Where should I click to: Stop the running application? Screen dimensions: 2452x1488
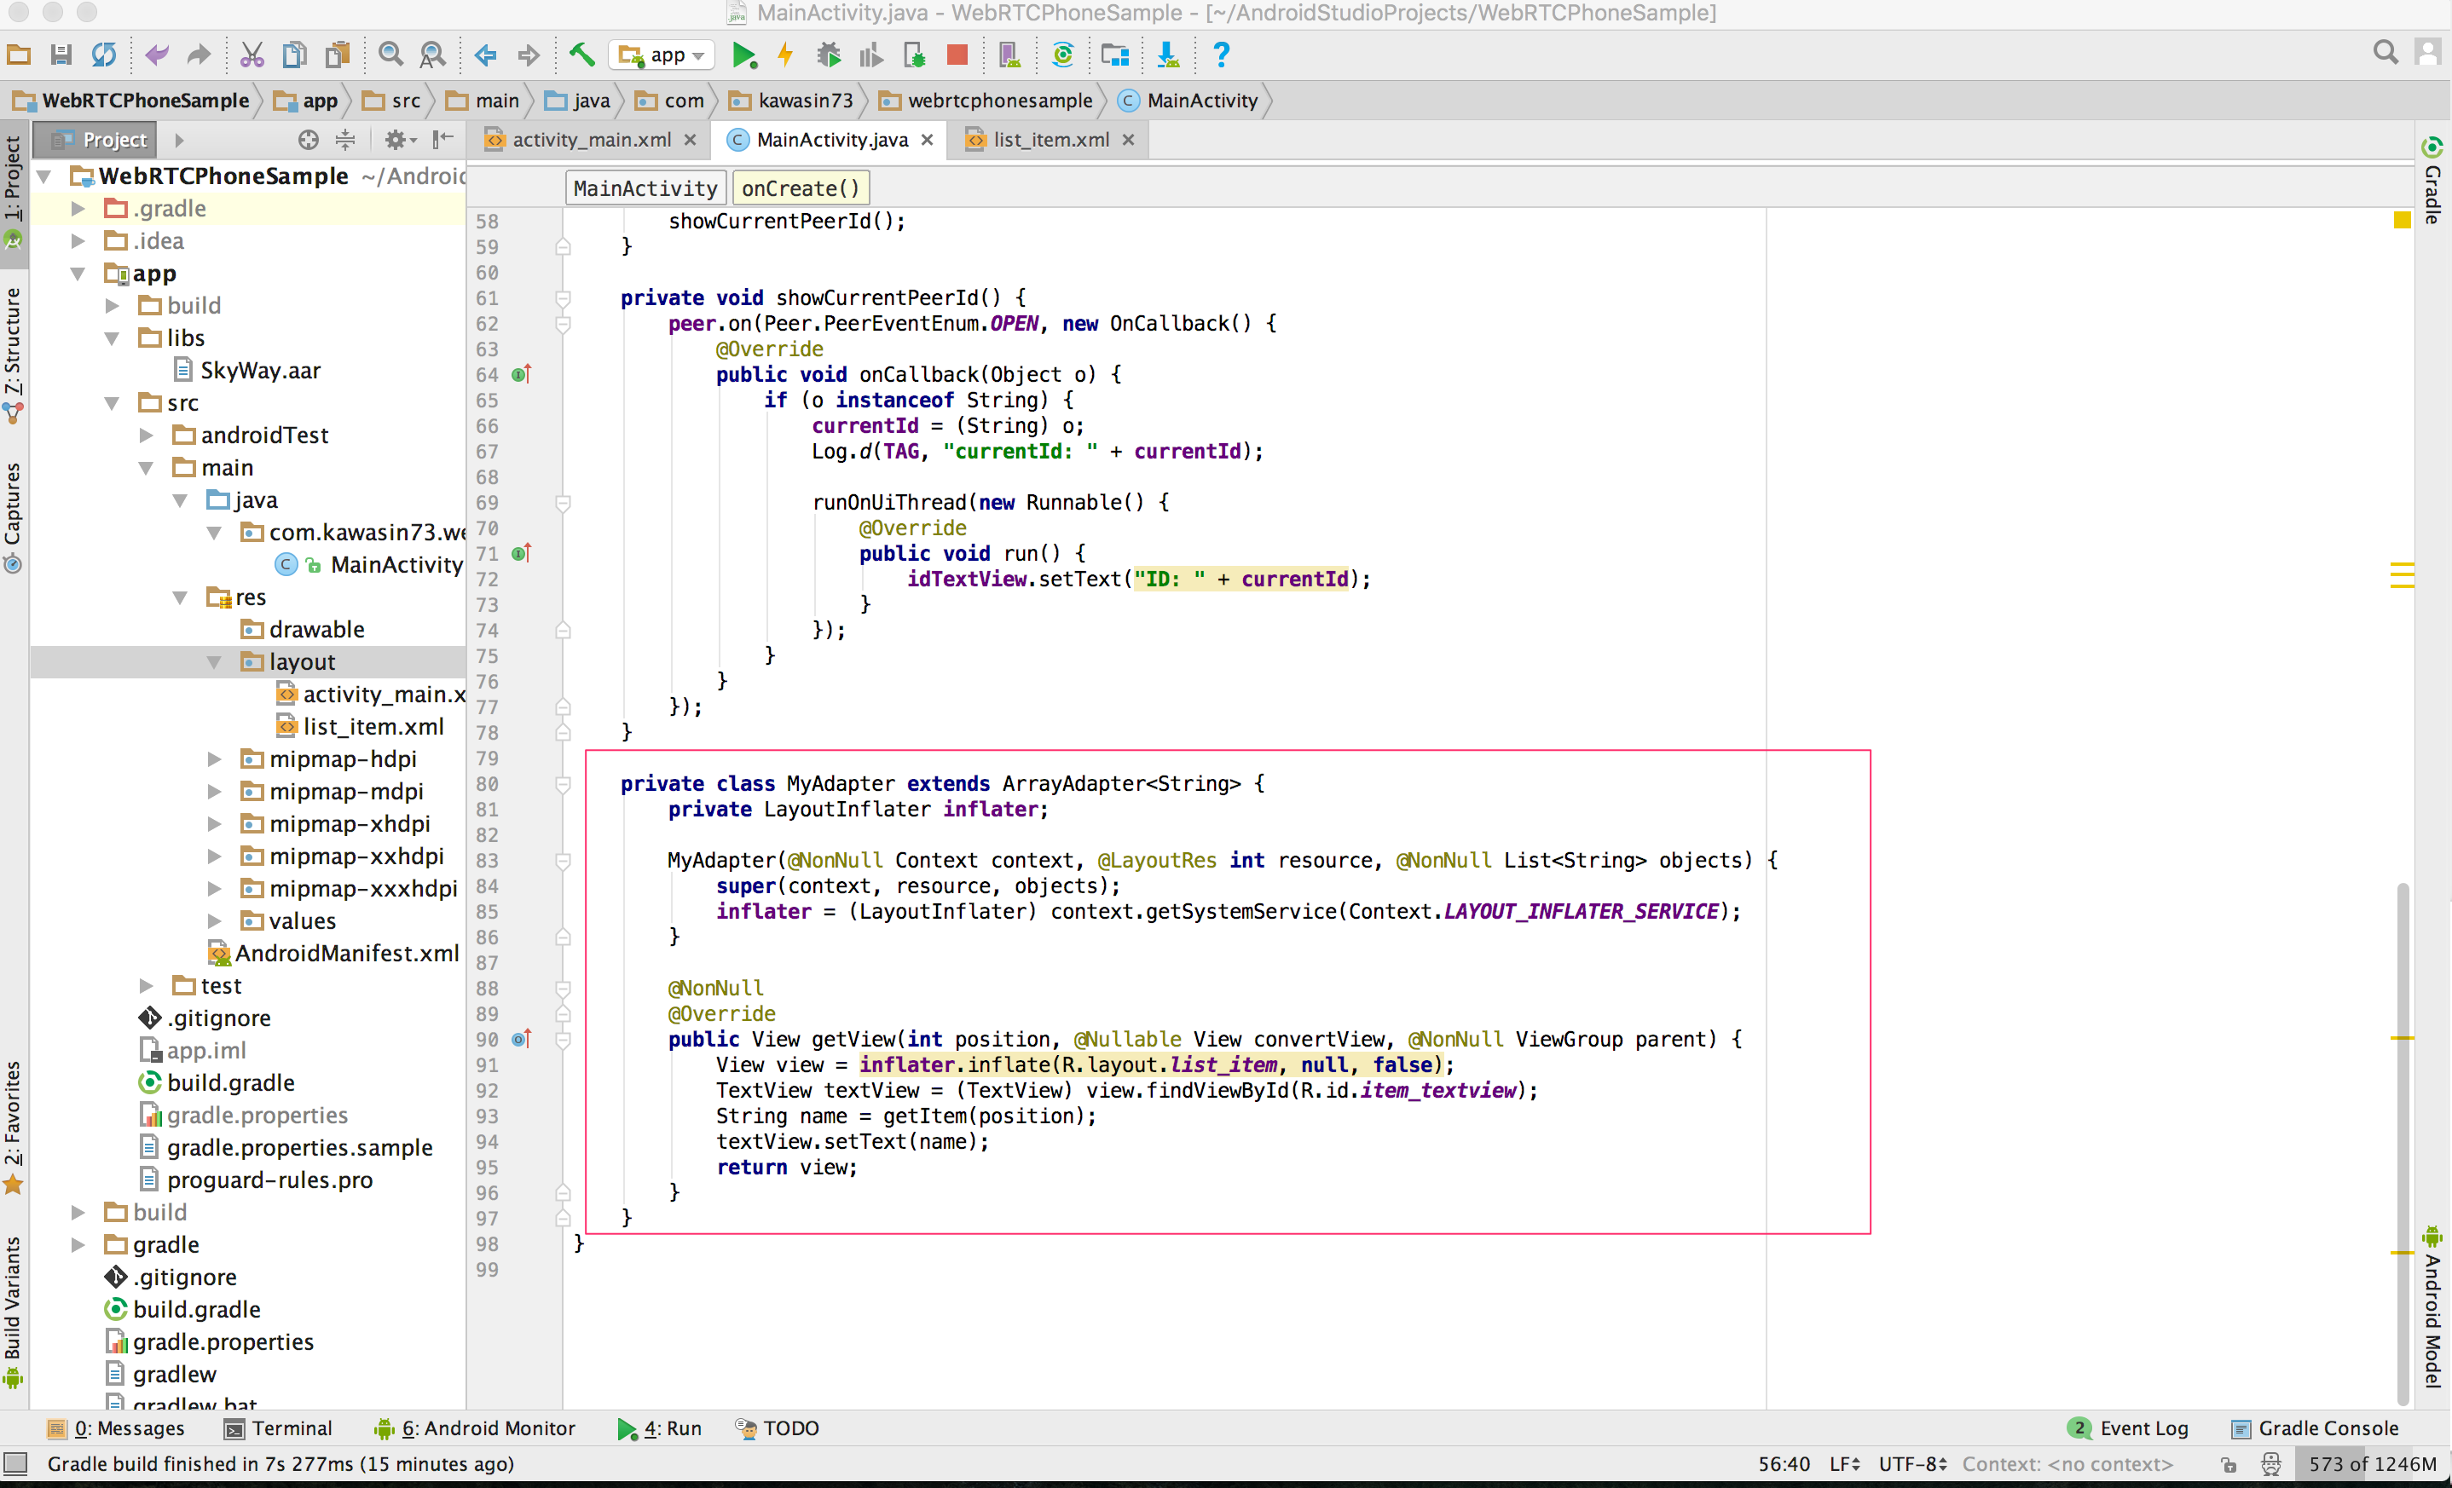coord(957,55)
